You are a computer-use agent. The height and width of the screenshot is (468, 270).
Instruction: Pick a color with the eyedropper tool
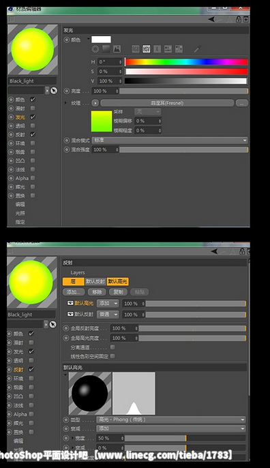pyautogui.click(x=197, y=49)
